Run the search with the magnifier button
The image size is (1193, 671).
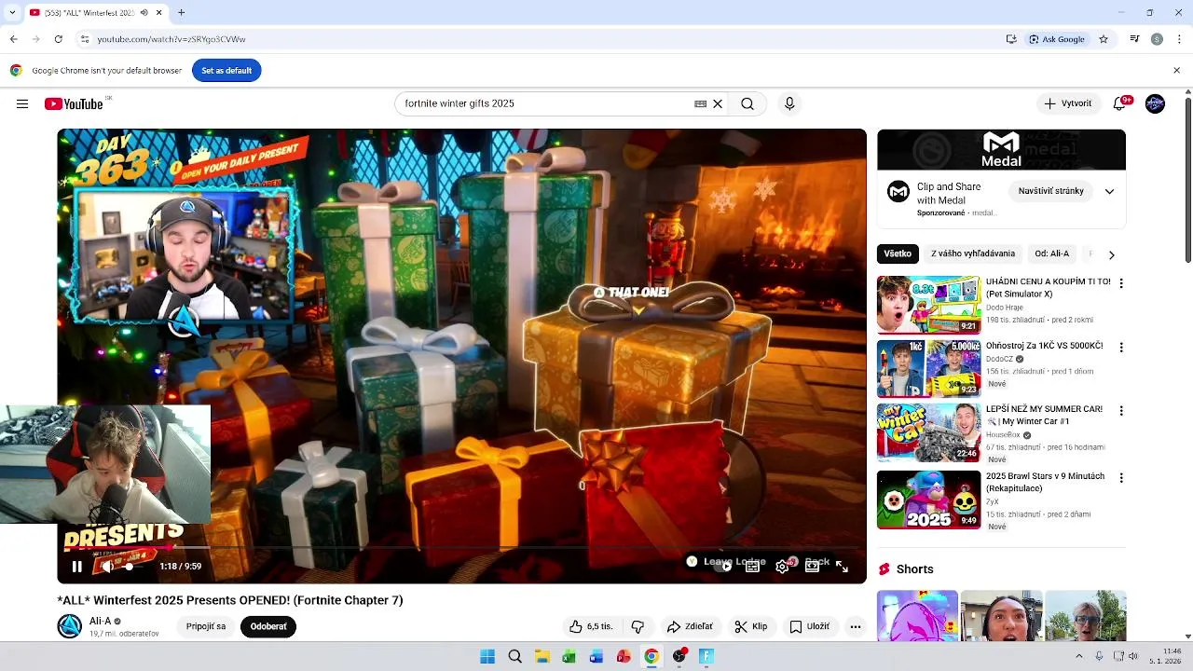point(747,103)
